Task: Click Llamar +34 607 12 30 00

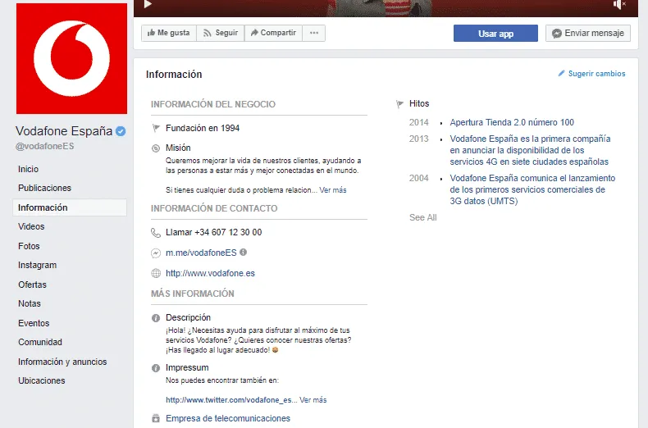Action: [213, 232]
